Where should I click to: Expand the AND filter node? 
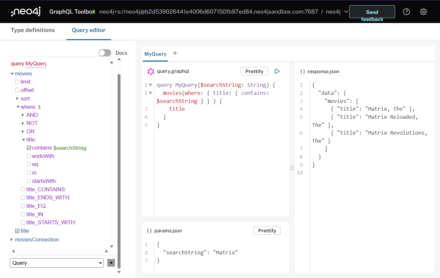click(23, 115)
